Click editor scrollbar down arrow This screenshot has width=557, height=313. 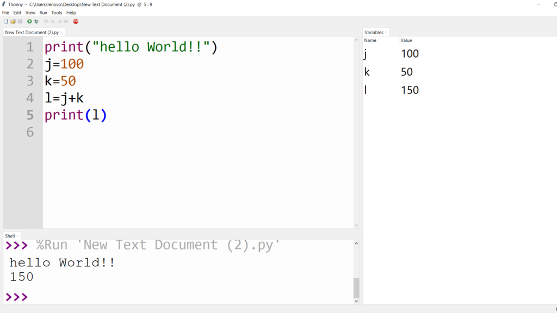point(356,226)
